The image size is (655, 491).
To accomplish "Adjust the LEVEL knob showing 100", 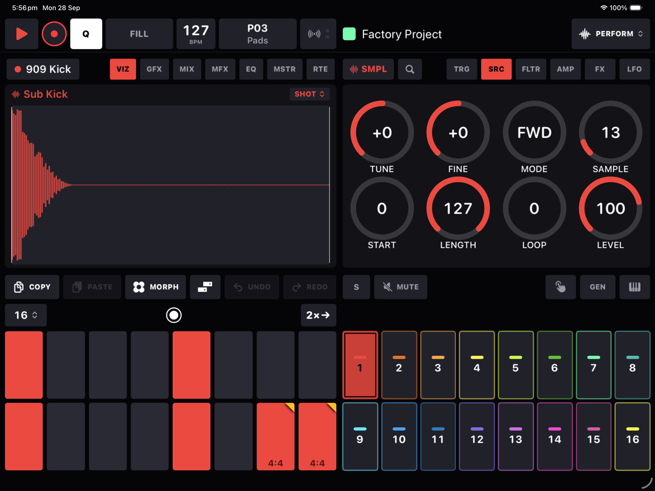I will point(610,208).
